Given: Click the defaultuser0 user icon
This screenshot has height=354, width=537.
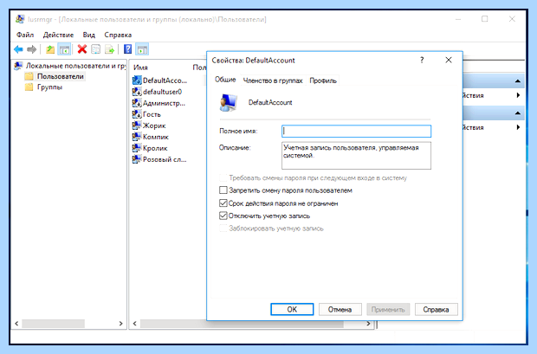Looking at the screenshot, I should tap(137, 92).
